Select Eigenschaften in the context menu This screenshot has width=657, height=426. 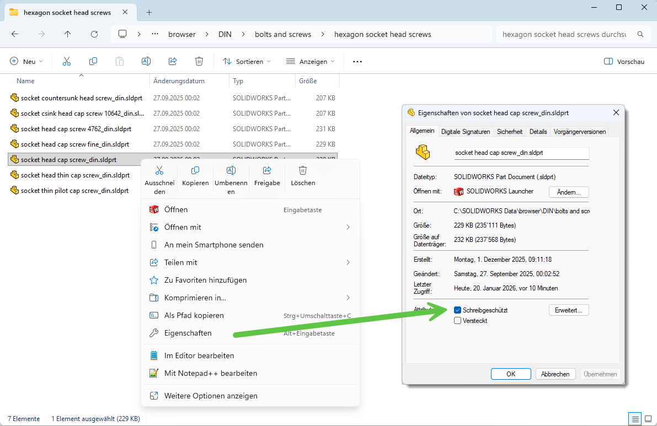pyautogui.click(x=188, y=333)
